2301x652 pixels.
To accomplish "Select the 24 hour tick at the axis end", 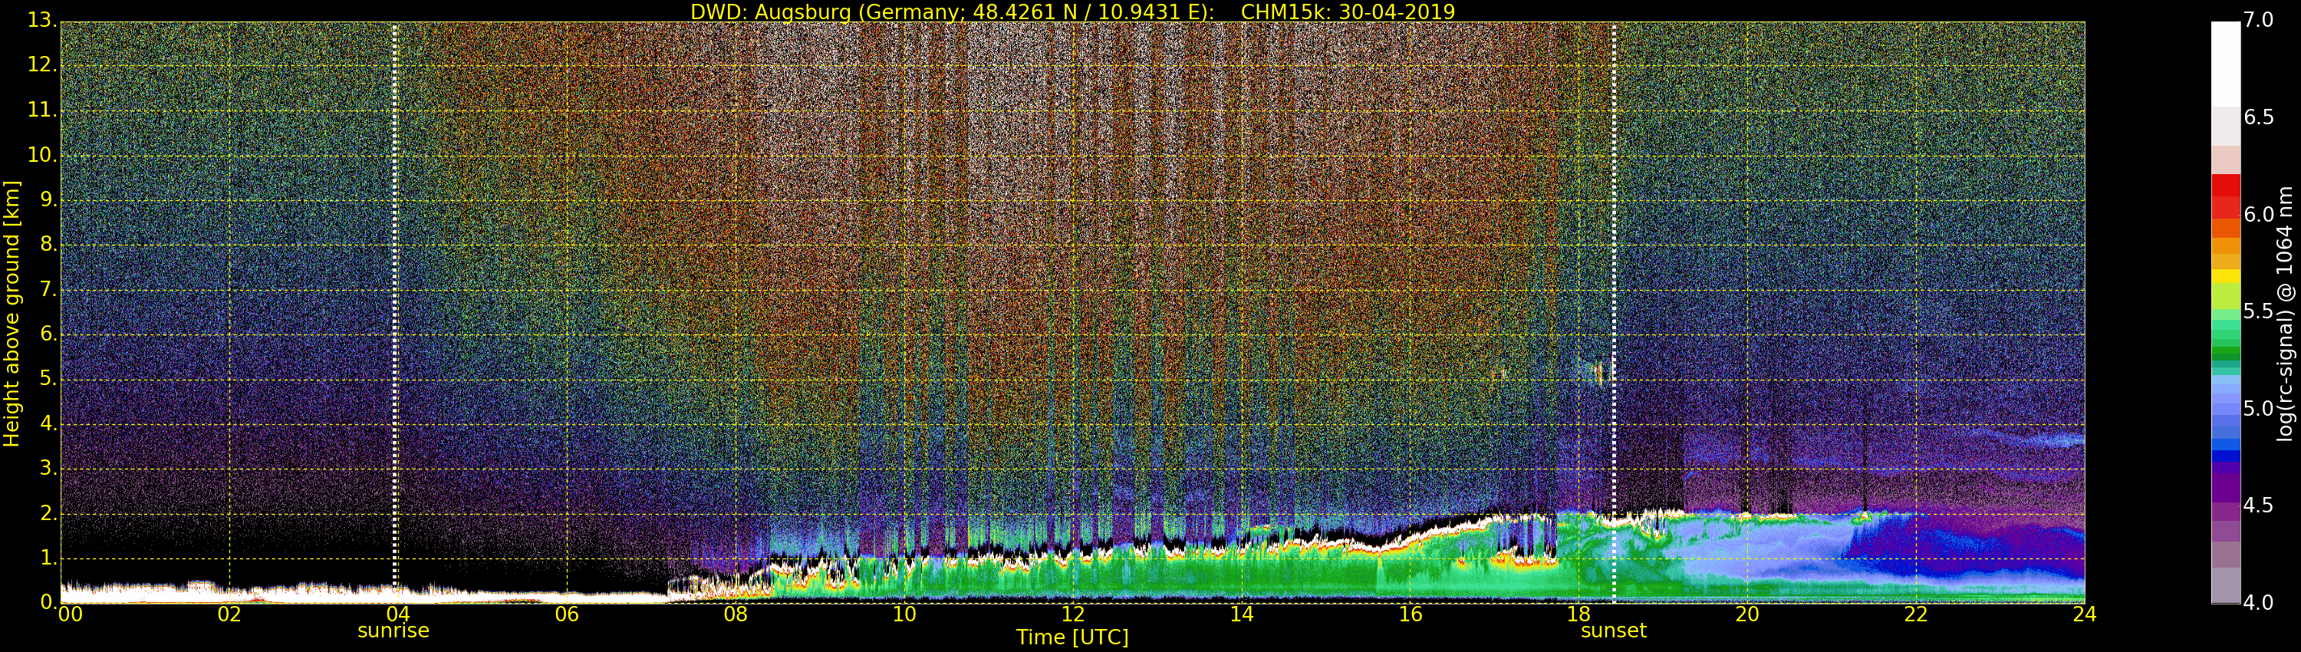I will (2084, 614).
